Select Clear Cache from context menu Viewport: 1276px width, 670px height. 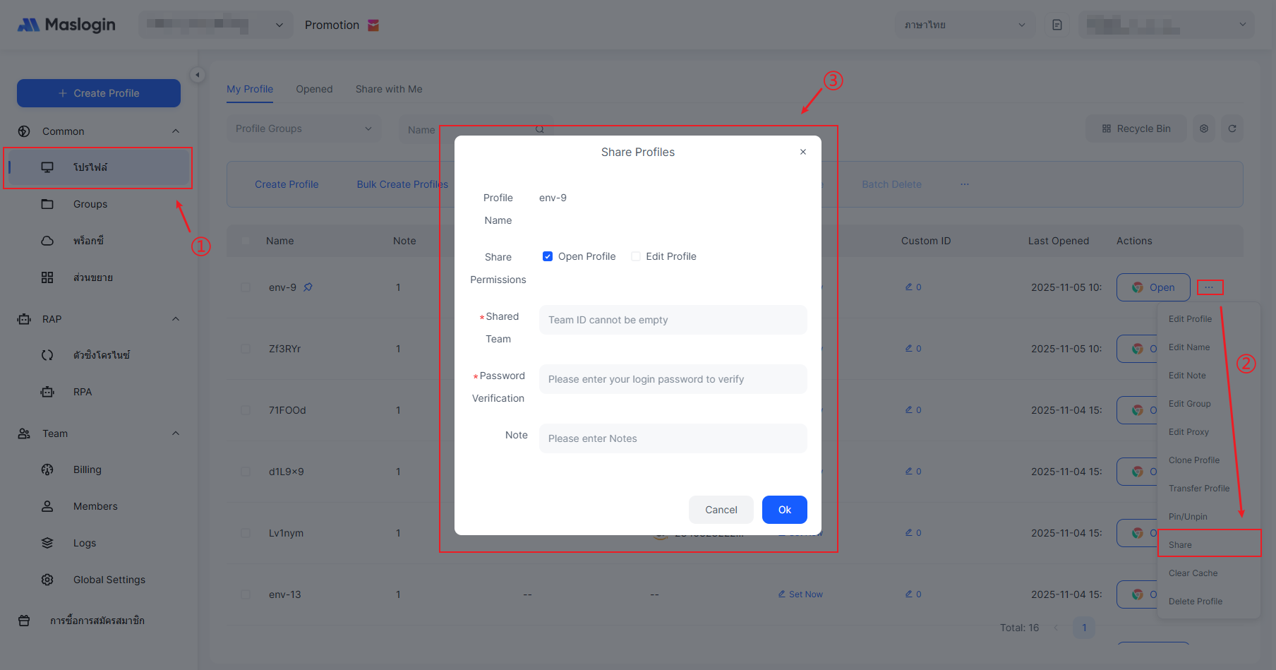(x=1193, y=573)
